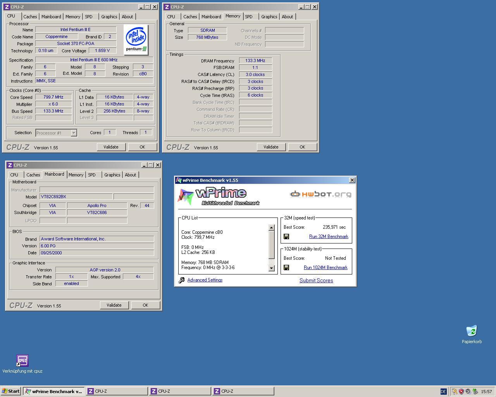Click OK in the Mainboard window
The height and width of the screenshot is (397, 496).
pyautogui.click(x=145, y=305)
